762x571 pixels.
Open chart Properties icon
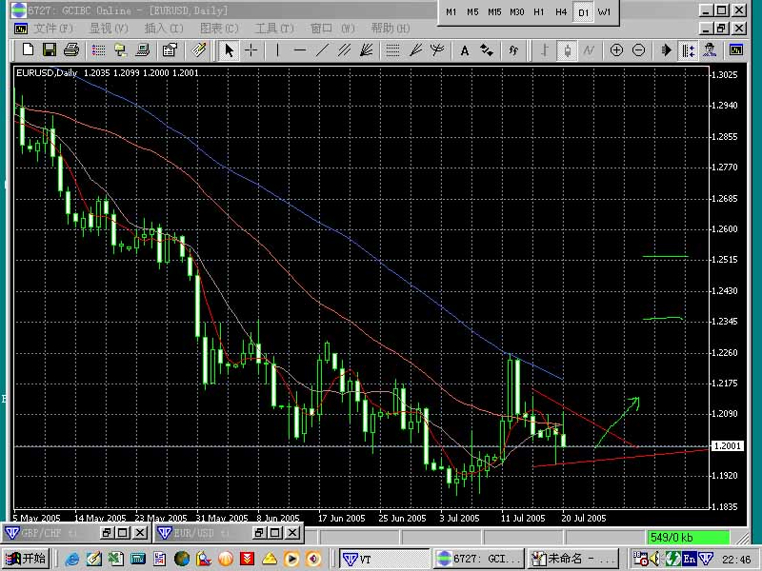(x=170, y=50)
